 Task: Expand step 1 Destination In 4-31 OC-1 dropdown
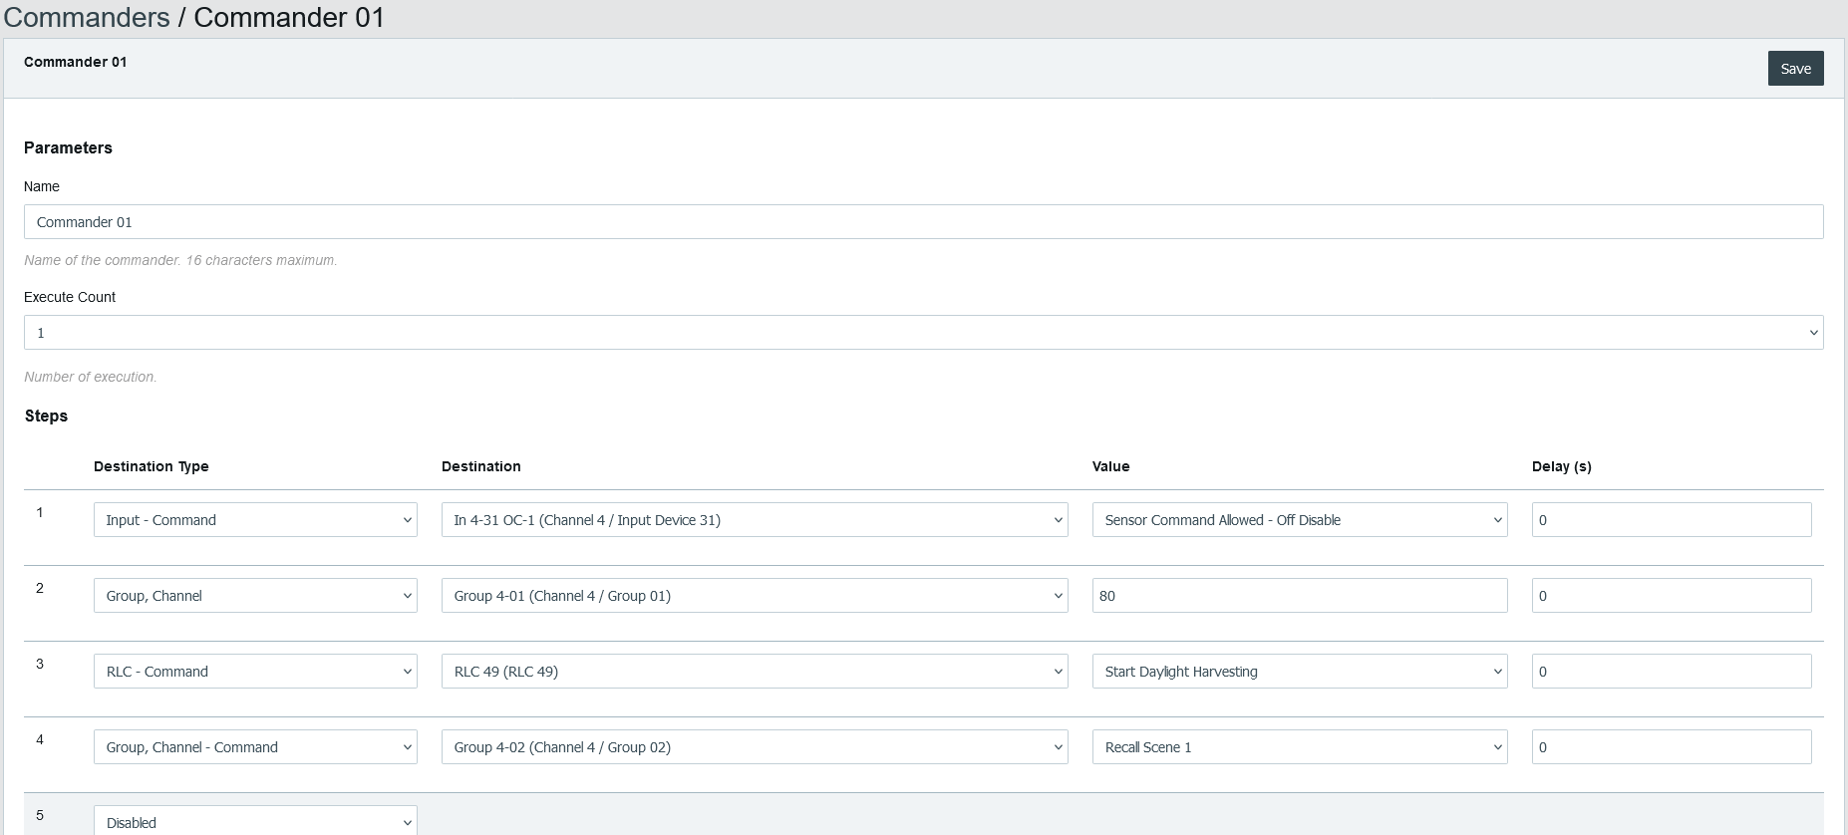tap(754, 520)
